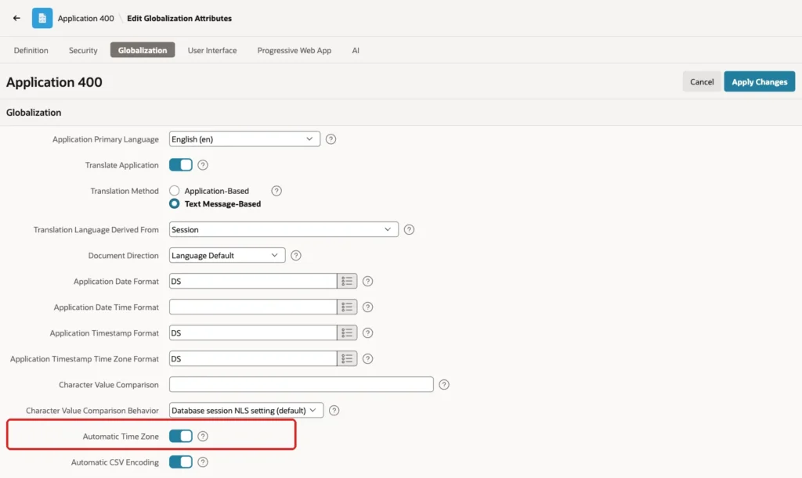This screenshot has width=802, height=478.
Task: Open list of values for Timestamp Time Zone Format
Action: 347,358
